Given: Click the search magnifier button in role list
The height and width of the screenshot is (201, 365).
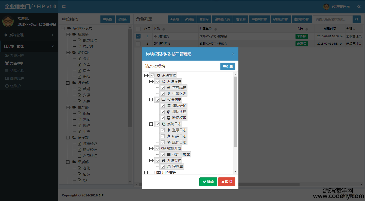Looking at the screenshot, I should coord(357,19).
